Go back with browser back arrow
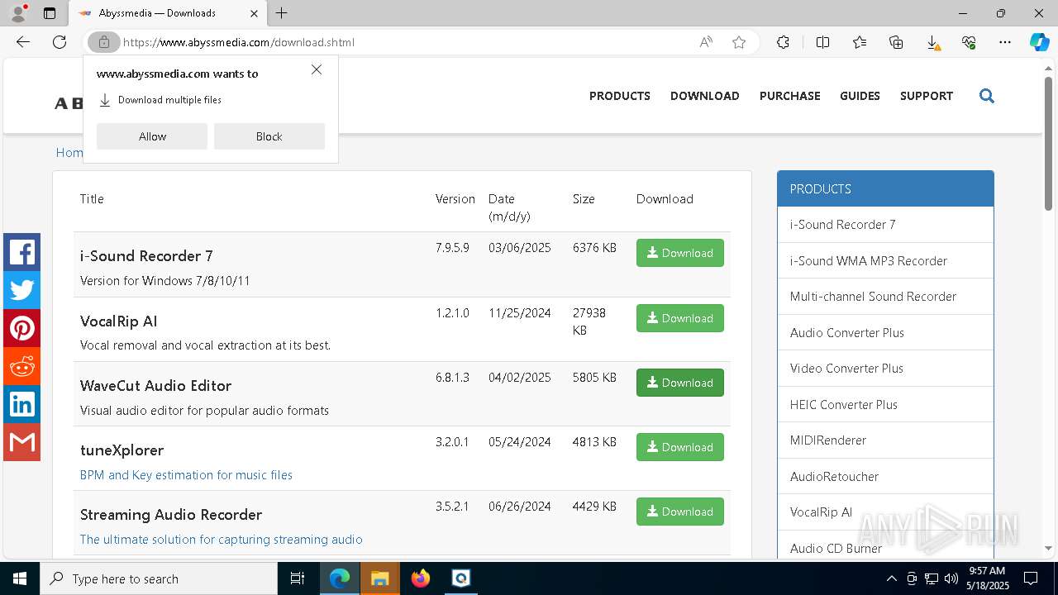1058x595 pixels. (x=23, y=42)
